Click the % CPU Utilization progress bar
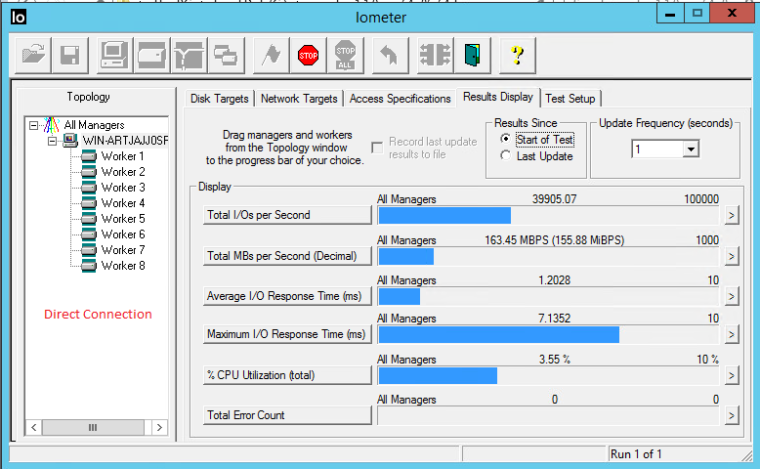 (x=548, y=375)
